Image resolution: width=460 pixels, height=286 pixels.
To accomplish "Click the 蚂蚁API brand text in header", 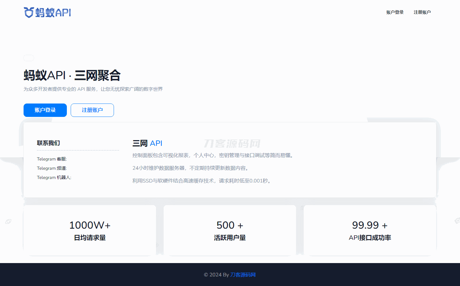I will tap(53, 13).
